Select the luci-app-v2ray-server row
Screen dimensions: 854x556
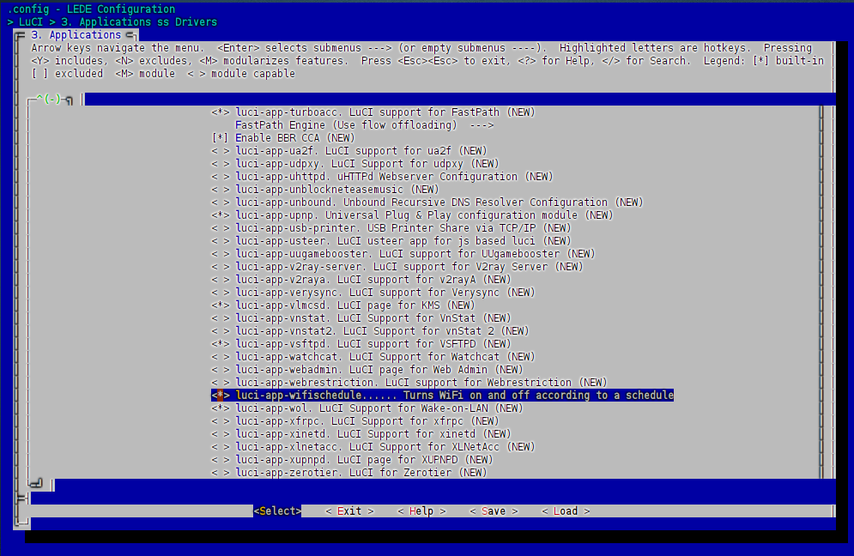tap(397, 267)
